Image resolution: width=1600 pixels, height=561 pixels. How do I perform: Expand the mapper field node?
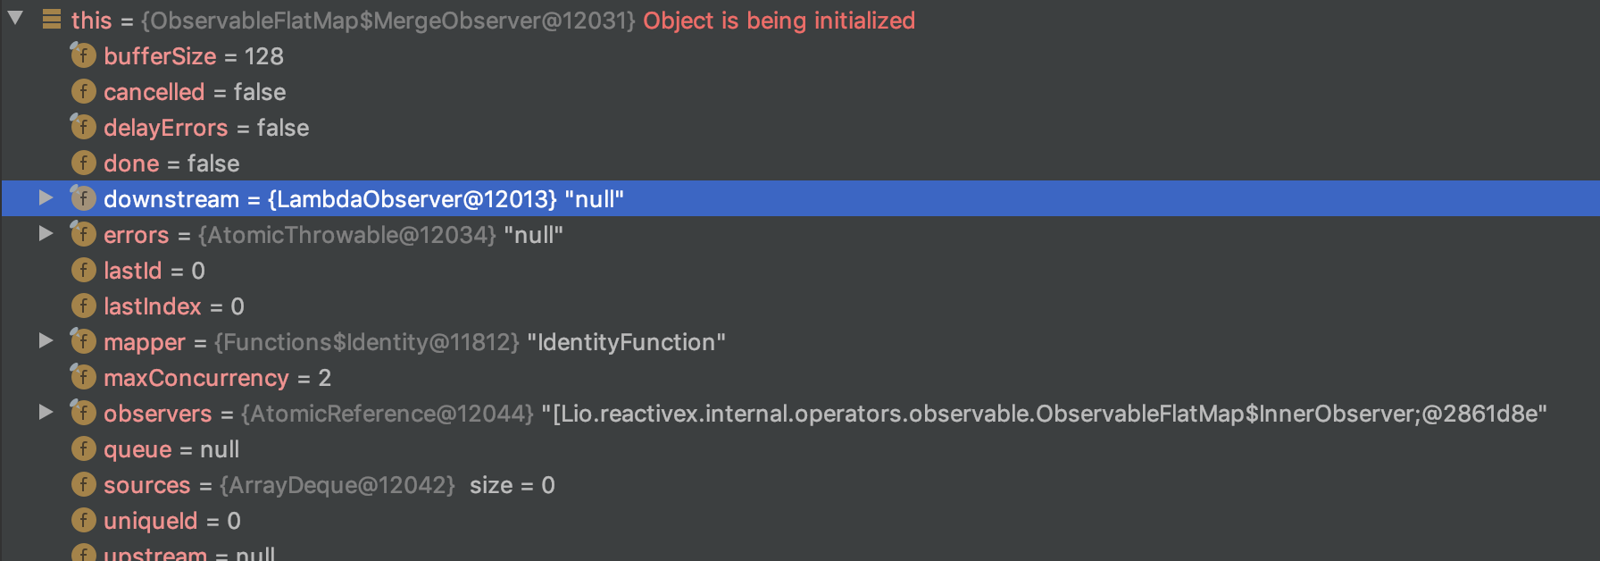coord(46,340)
